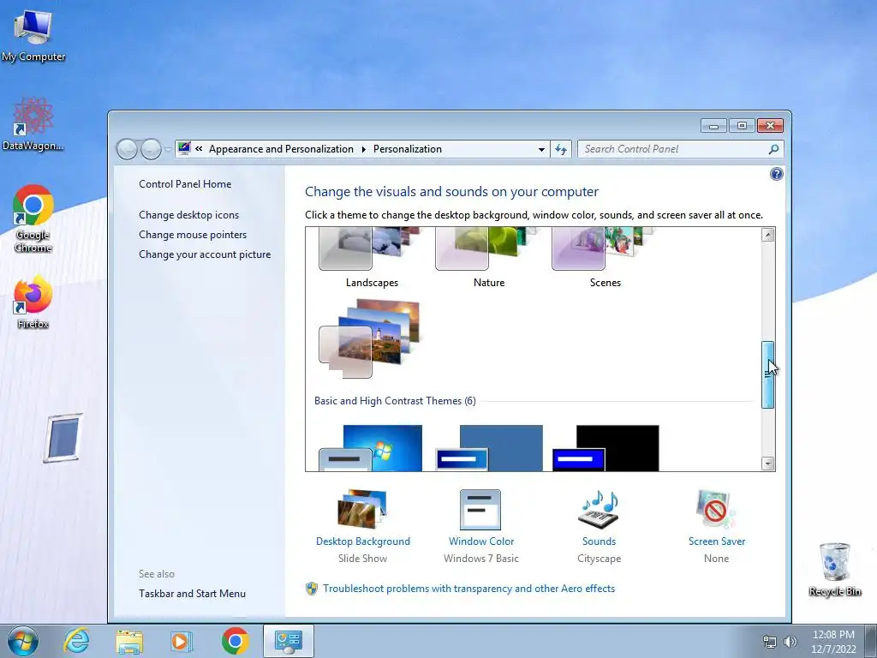Image resolution: width=877 pixels, height=658 pixels.
Task: Click the theme list scroll down arrow
Action: click(768, 464)
